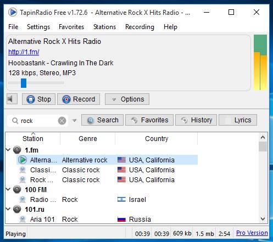Open the Help menu
The height and width of the screenshot is (242, 273).
pyautogui.click(x=170, y=27)
